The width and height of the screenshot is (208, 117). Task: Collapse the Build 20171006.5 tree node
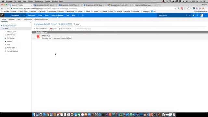pyautogui.click(x=1, y=26)
